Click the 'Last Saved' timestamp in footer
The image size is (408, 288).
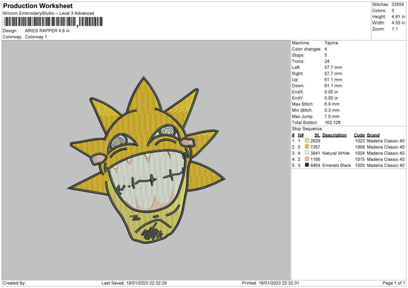(x=134, y=283)
